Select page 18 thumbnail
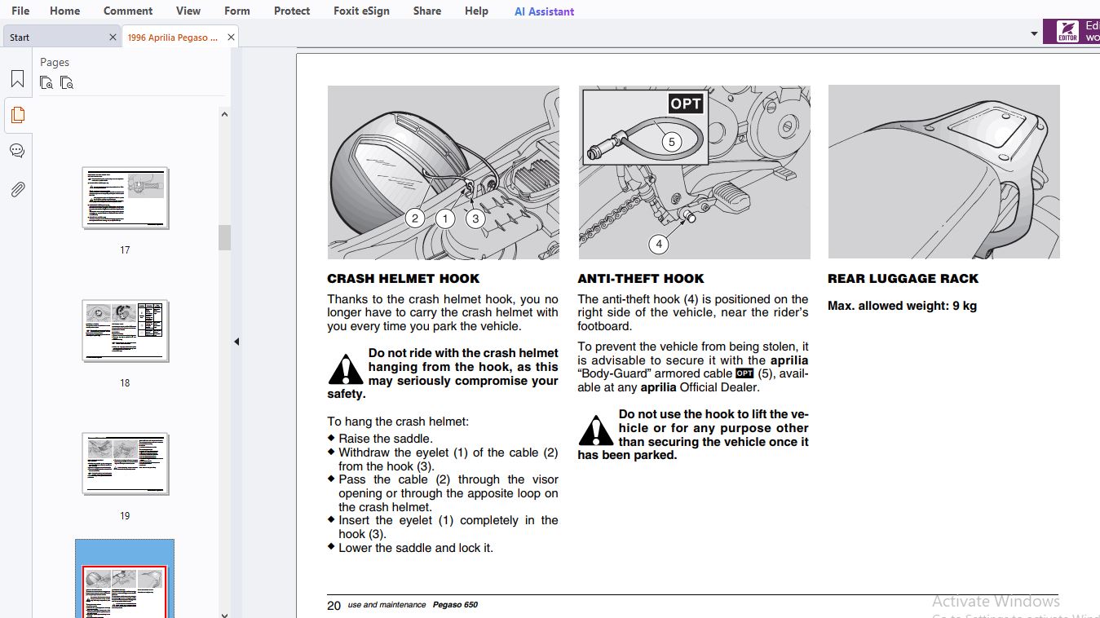1100x618 pixels. point(125,331)
